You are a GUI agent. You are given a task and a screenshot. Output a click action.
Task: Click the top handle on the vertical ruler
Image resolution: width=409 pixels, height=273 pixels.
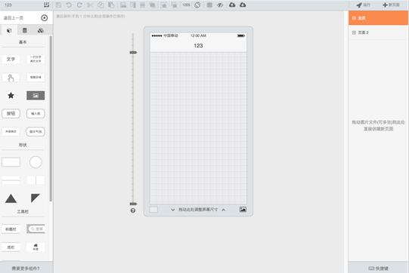(133, 52)
